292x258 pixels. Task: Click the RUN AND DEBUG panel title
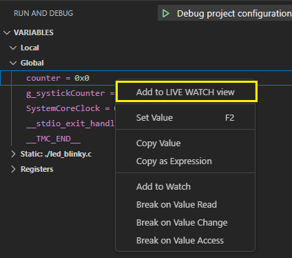point(43,13)
